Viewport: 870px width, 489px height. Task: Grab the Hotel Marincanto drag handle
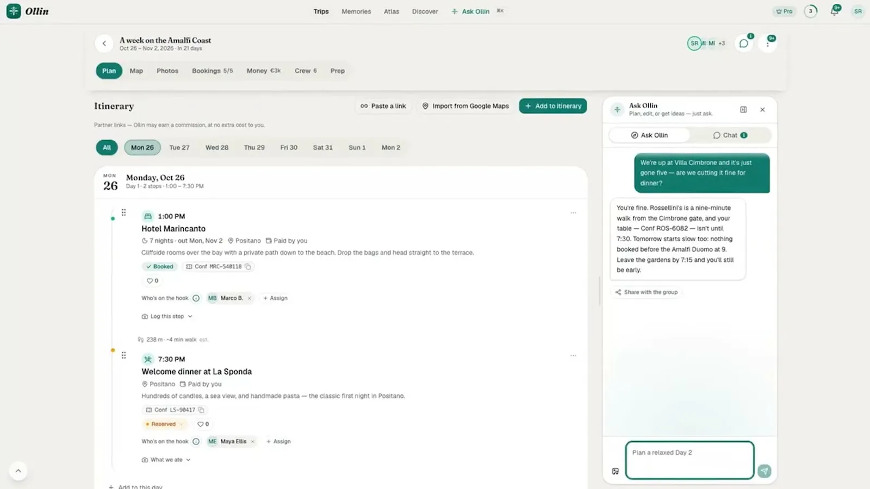pos(124,212)
